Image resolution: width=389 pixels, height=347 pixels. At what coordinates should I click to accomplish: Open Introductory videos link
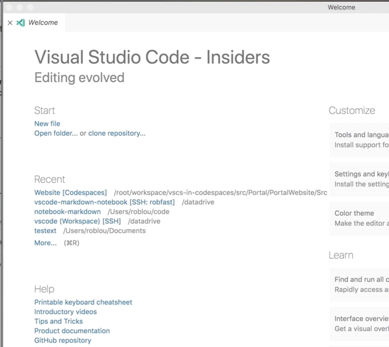click(x=66, y=312)
